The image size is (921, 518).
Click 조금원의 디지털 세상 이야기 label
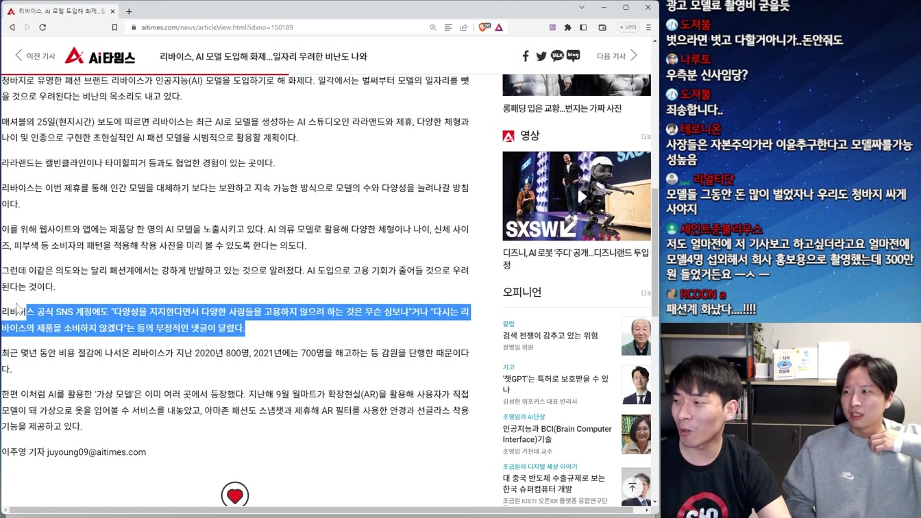(540, 467)
